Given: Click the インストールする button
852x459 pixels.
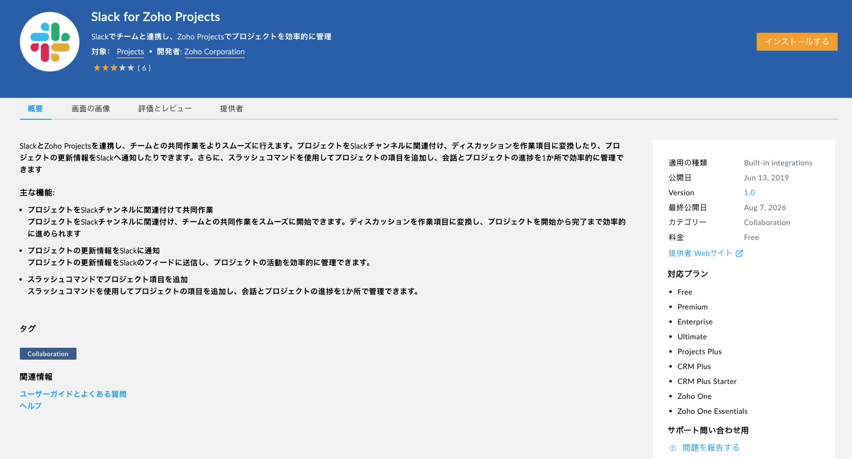Looking at the screenshot, I should [797, 42].
